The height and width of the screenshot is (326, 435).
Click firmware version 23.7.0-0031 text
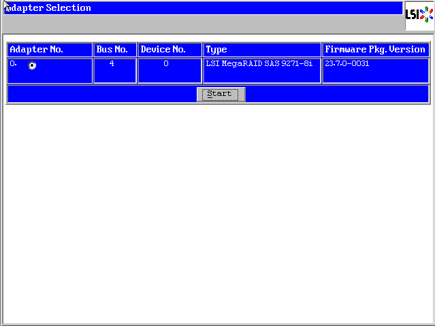pos(347,63)
